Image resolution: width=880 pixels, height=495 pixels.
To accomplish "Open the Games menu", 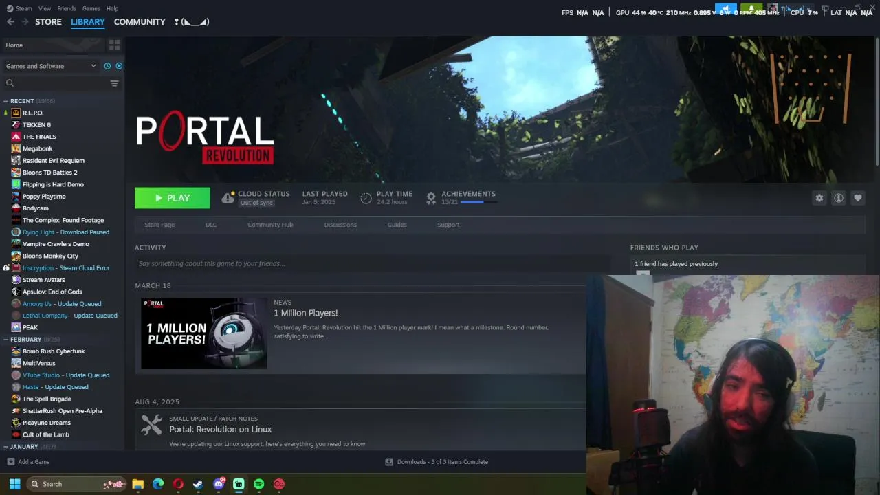I will [91, 8].
